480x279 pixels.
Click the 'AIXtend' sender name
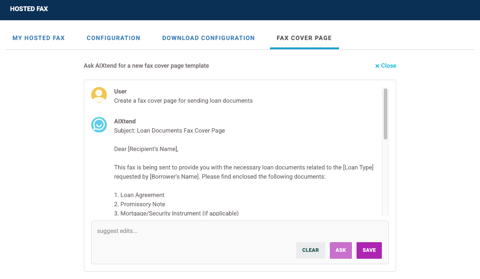125,122
